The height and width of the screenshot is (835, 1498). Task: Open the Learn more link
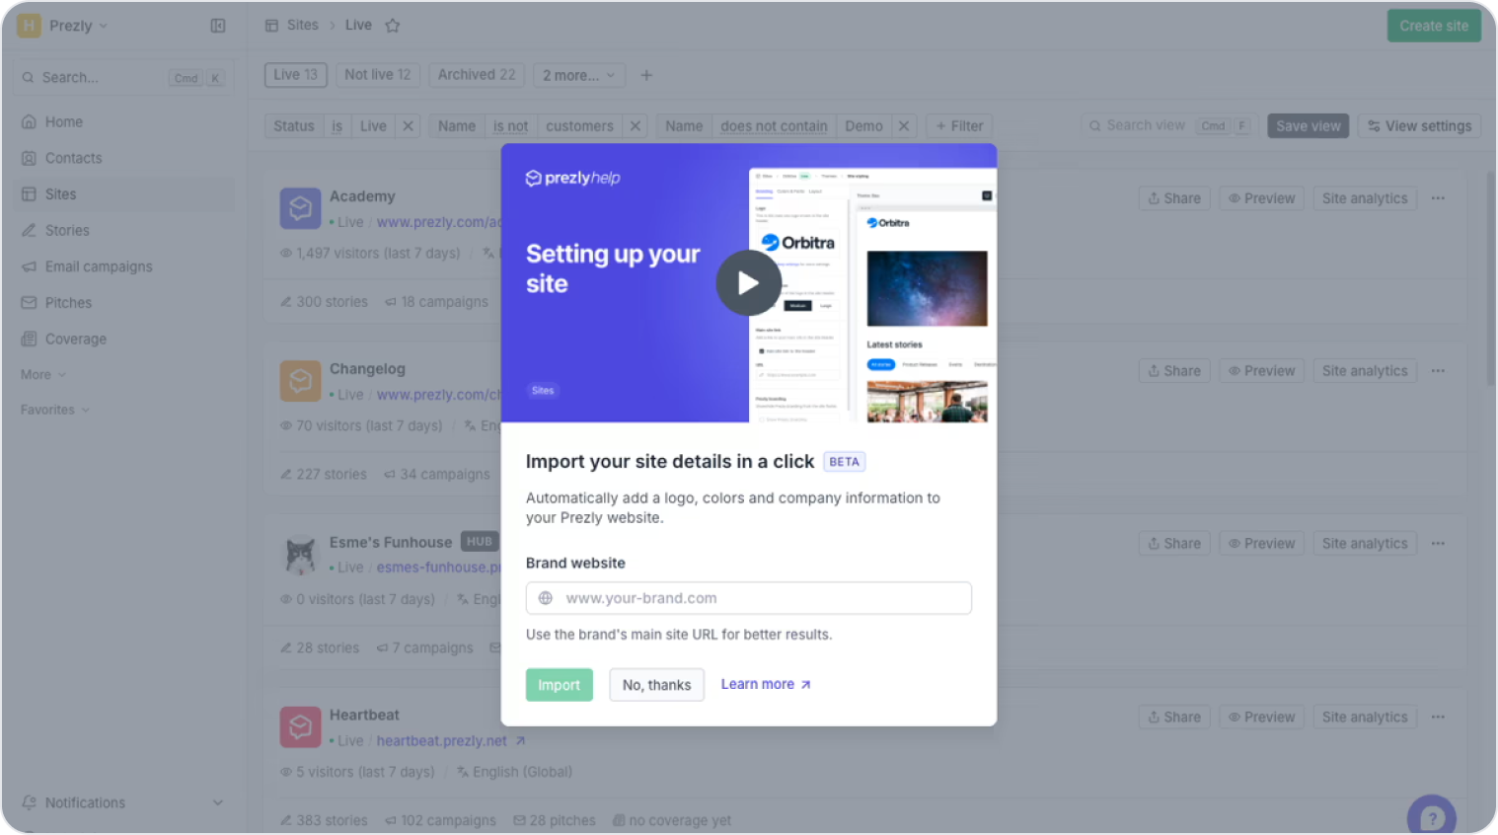pos(766,684)
